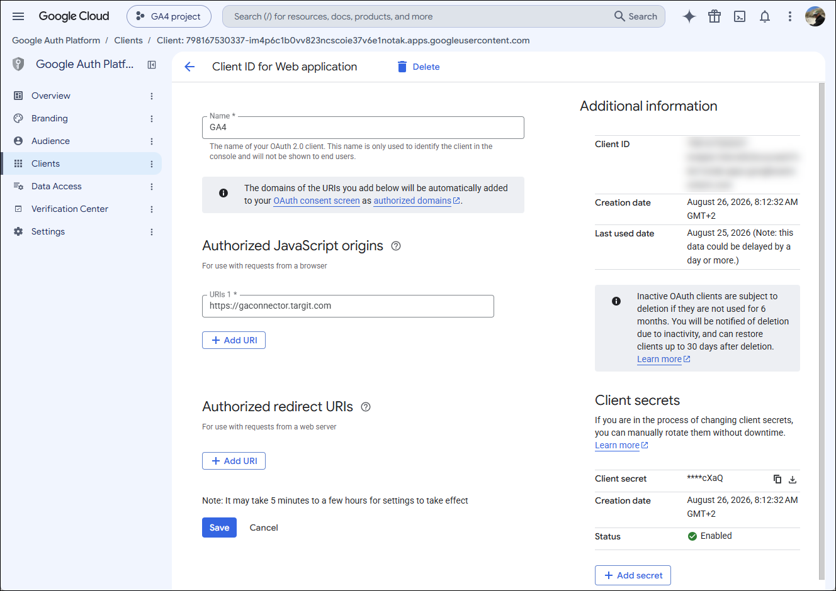The image size is (836, 591).
Task: Click the Delete button
Action: pyautogui.click(x=419, y=67)
